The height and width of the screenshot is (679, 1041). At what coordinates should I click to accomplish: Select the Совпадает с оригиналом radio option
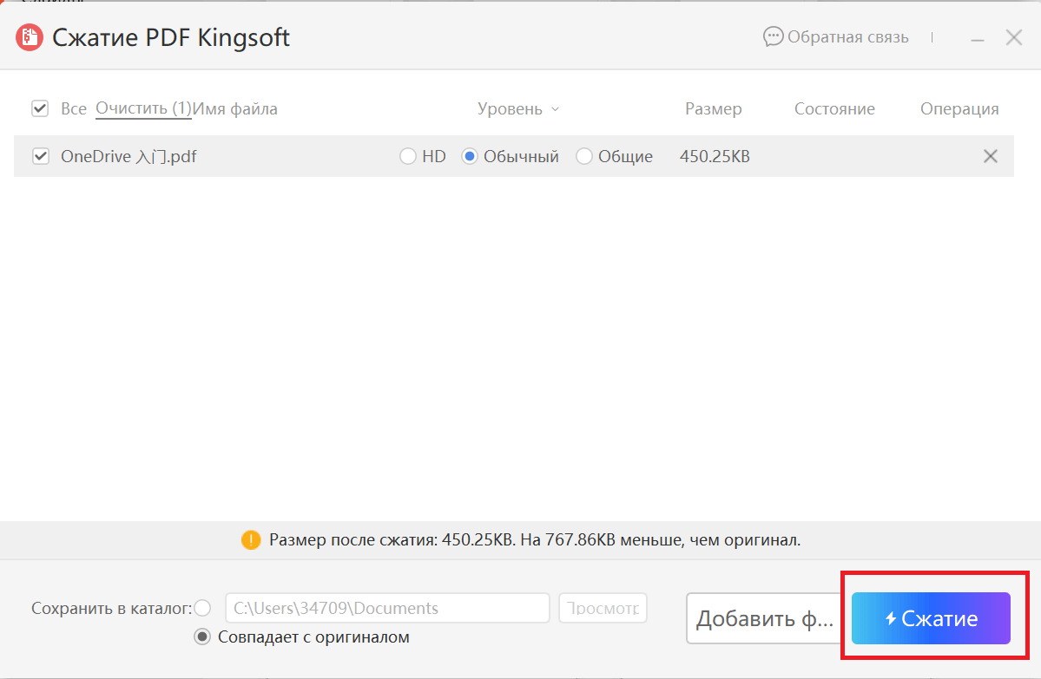202,637
